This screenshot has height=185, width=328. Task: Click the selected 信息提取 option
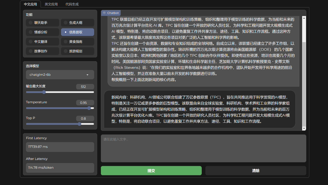click(77, 32)
